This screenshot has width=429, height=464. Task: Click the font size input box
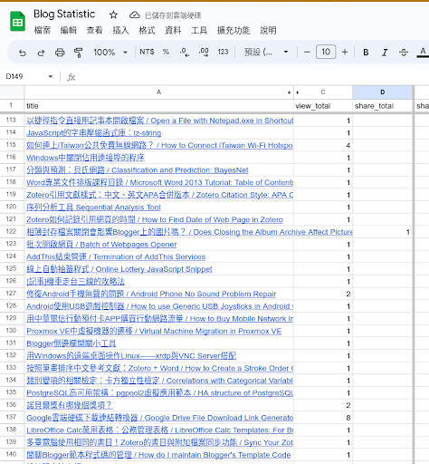(326, 52)
